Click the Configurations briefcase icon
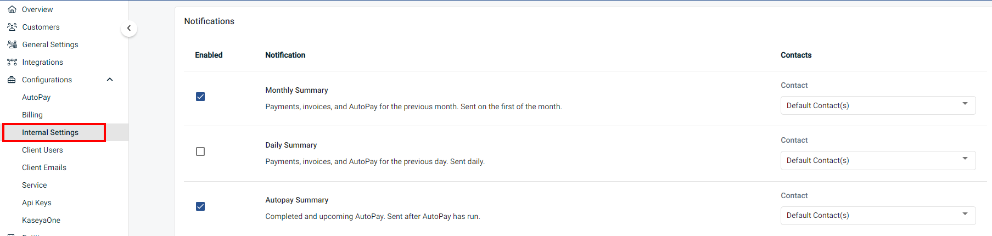 (12, 80)
